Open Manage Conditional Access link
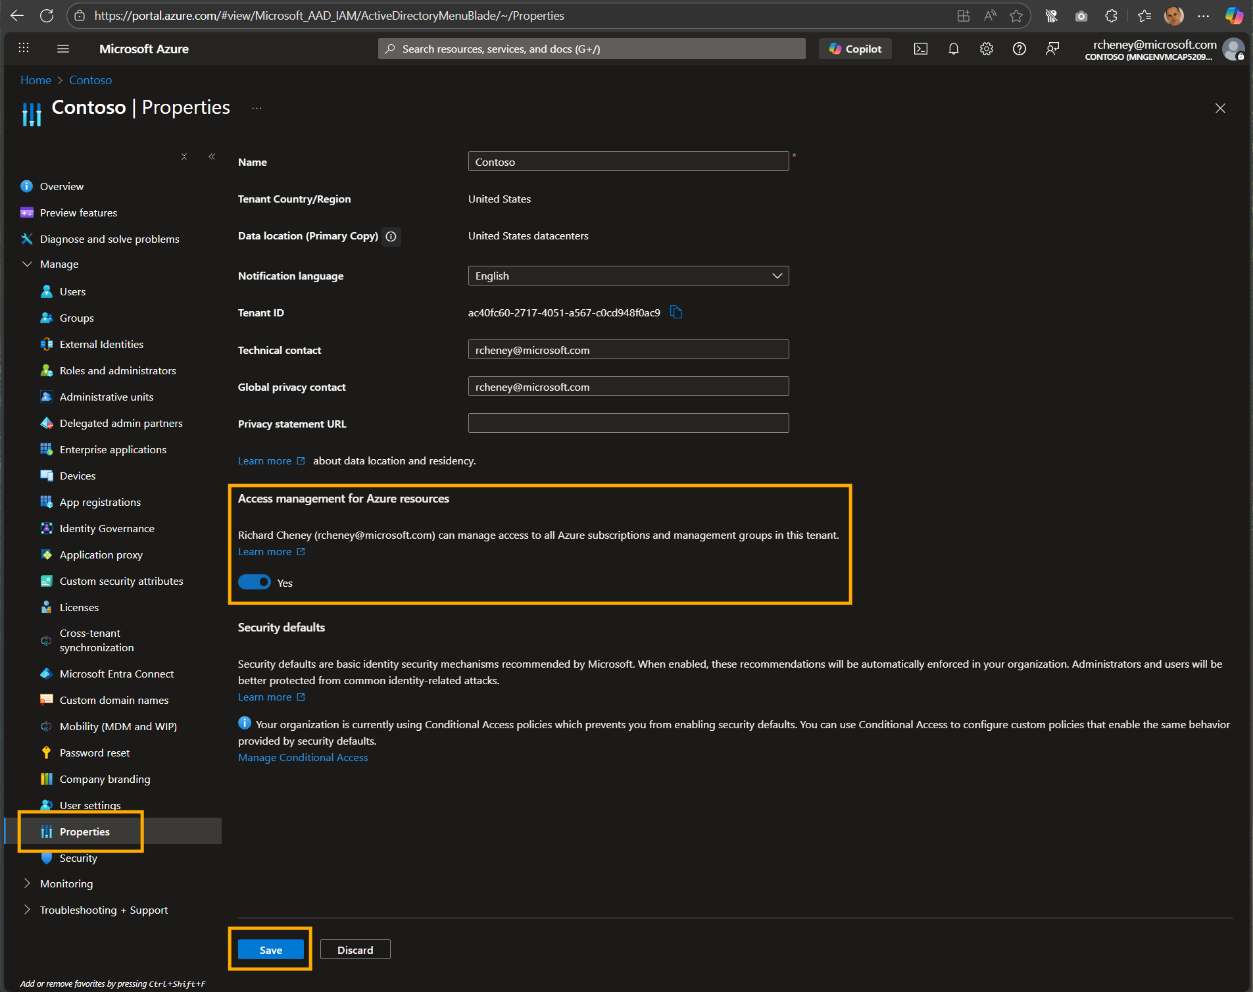 (303, 757)
